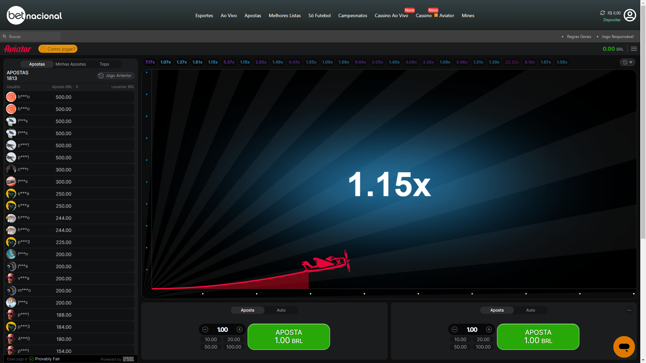Open the orange chat support bubble

click(624, 347)
